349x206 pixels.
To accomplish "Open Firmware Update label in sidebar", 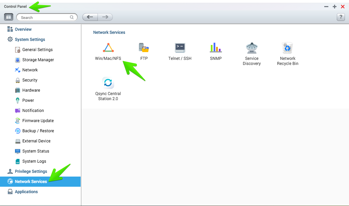I will coord(38,121).
